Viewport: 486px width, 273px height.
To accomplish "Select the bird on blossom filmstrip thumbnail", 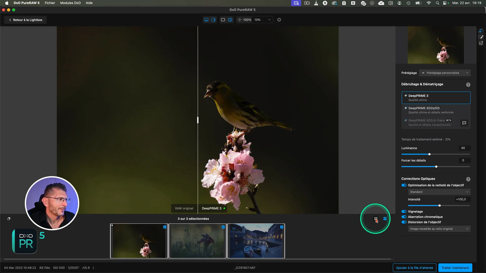I will coord(139,241).
